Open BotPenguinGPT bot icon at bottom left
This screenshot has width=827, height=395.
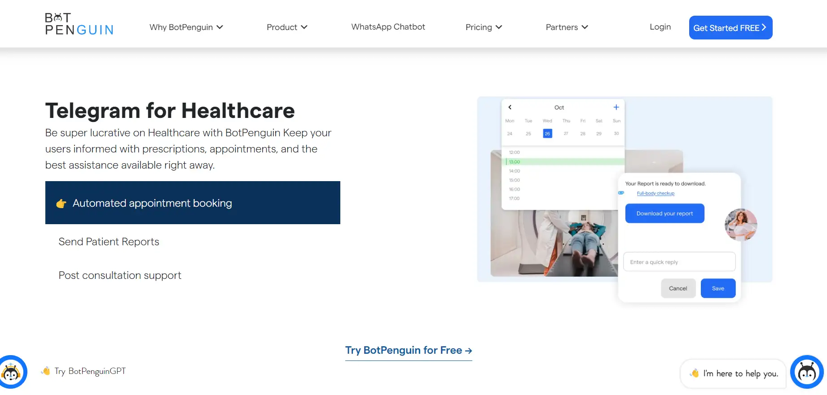(12, 372)
